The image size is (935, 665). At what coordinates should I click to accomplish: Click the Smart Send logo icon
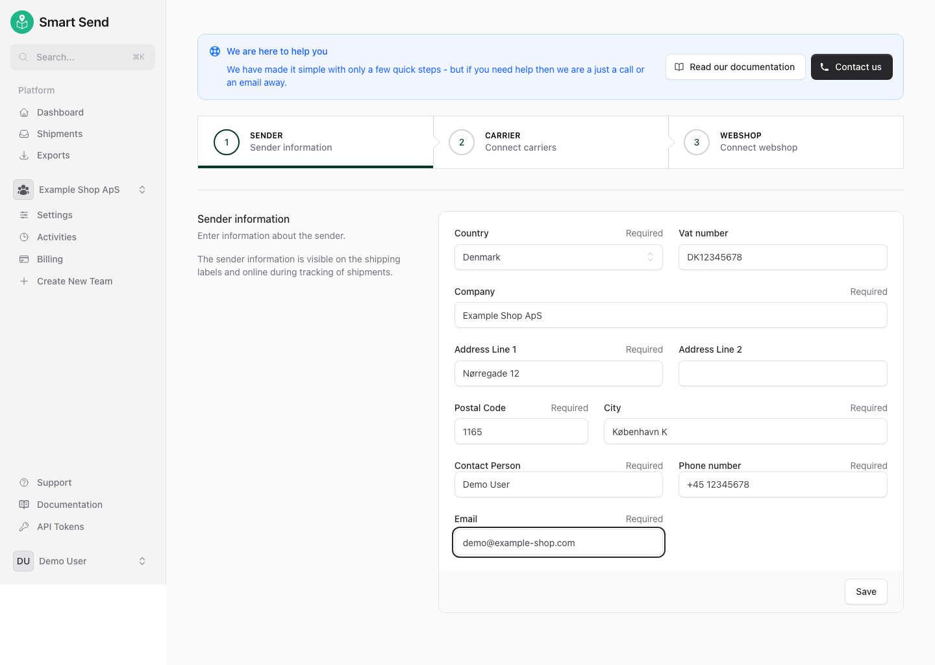(x=22, y=22)
